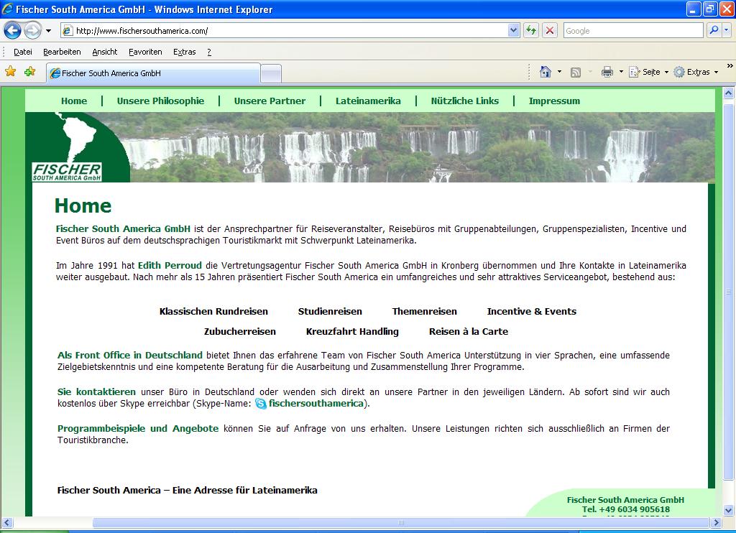Open the Home navigation link

pyautogui.click(x=74, y=101)
